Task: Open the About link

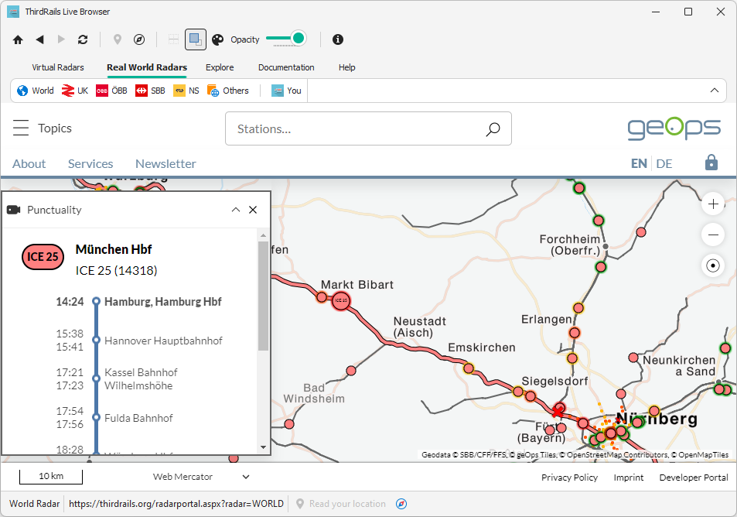Action: pos(29,164)
